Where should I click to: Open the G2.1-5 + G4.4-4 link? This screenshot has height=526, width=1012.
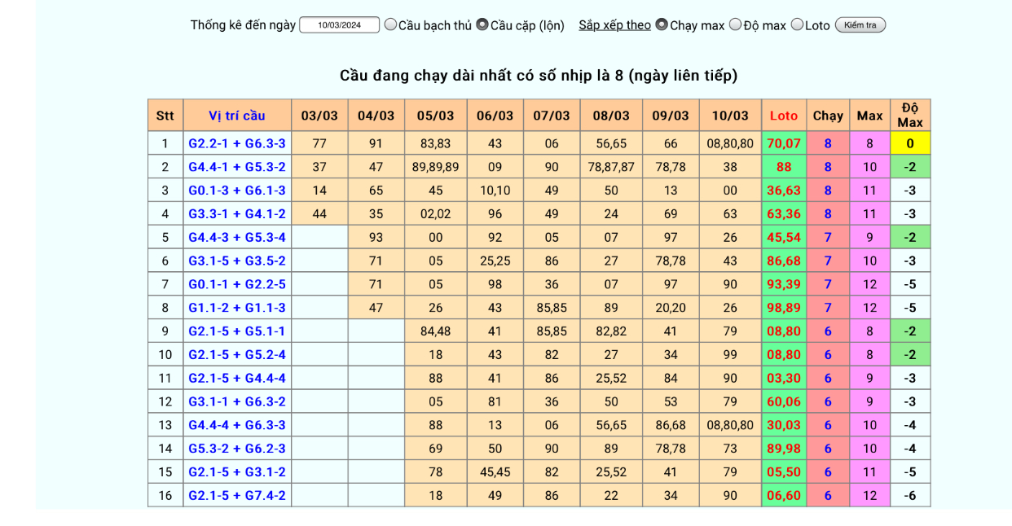(237, 379)
